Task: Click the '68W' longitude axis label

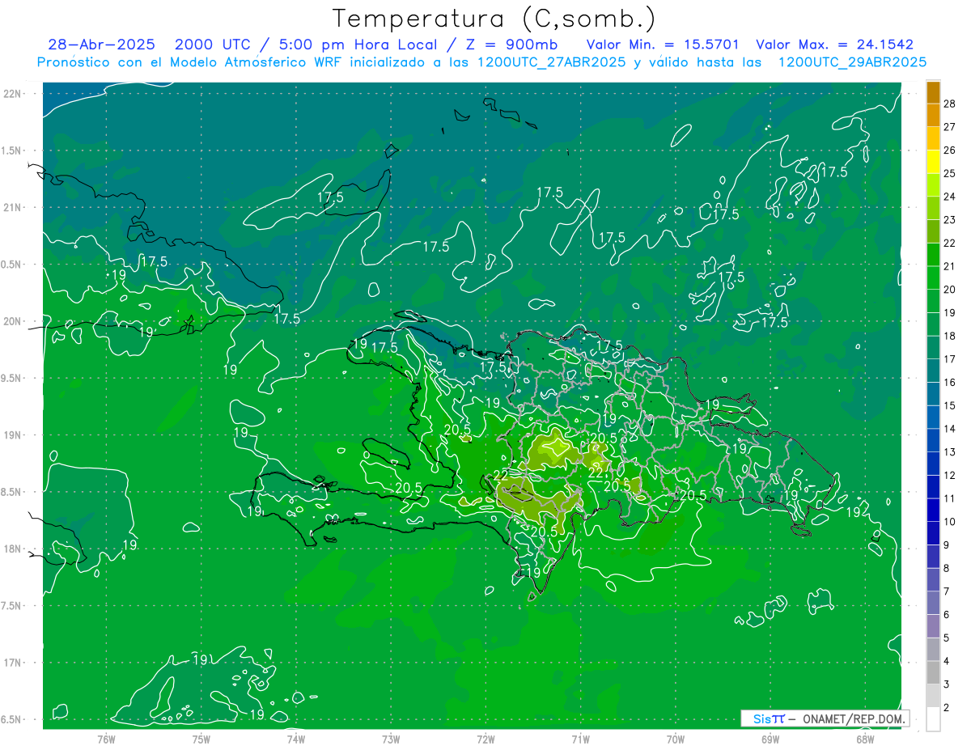Action: (865, 739)
